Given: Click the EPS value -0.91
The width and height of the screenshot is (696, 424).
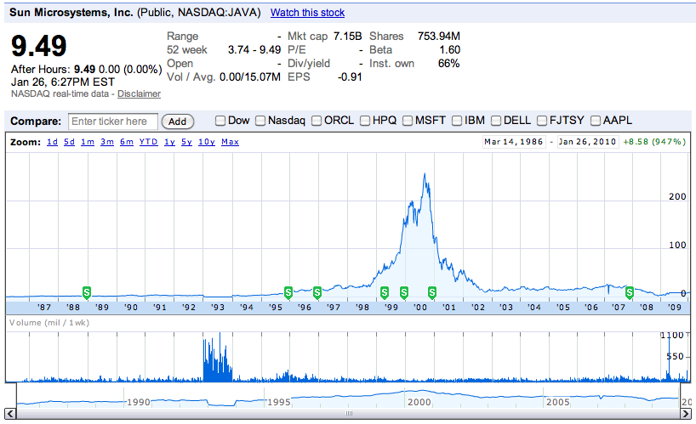Looking at the screenshot, I should pyautogui.click(x=350, y=77).
